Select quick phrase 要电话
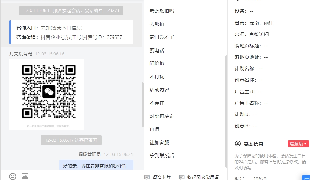The width and height of the screenshot is (310, 180). tap(157, 50)
